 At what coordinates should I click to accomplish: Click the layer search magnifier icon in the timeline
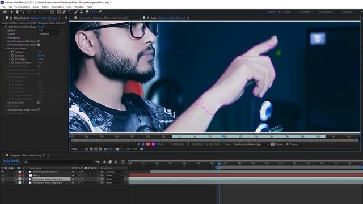click(x=26, y=162)
